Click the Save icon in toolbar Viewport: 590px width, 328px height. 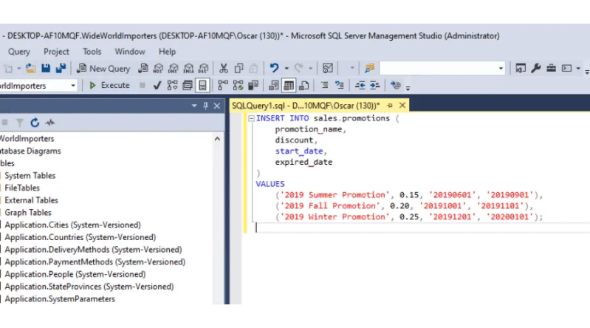coord(46,69)
